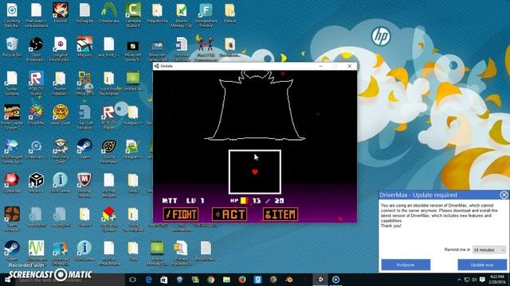The height and width of the screenshot is (286, 510).
Task: Click Update now in the DriverMax popup
Action: (x=482, y=265)
